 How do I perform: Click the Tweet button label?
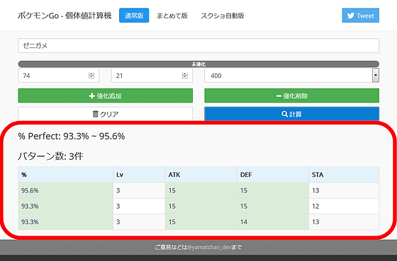click(x=365, y=16)
